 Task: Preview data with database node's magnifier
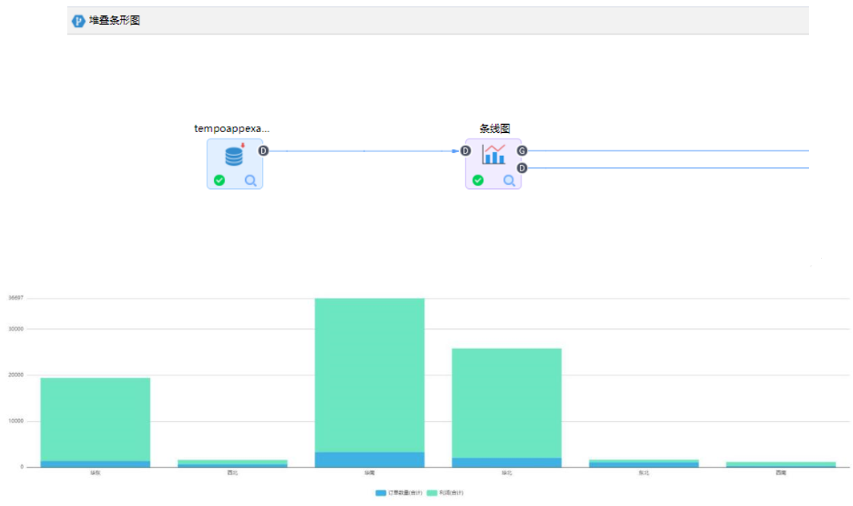click(x=251, y=180)
